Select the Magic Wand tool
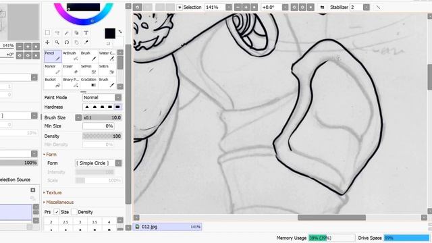 pyautogui.click(x=67, y=33)
